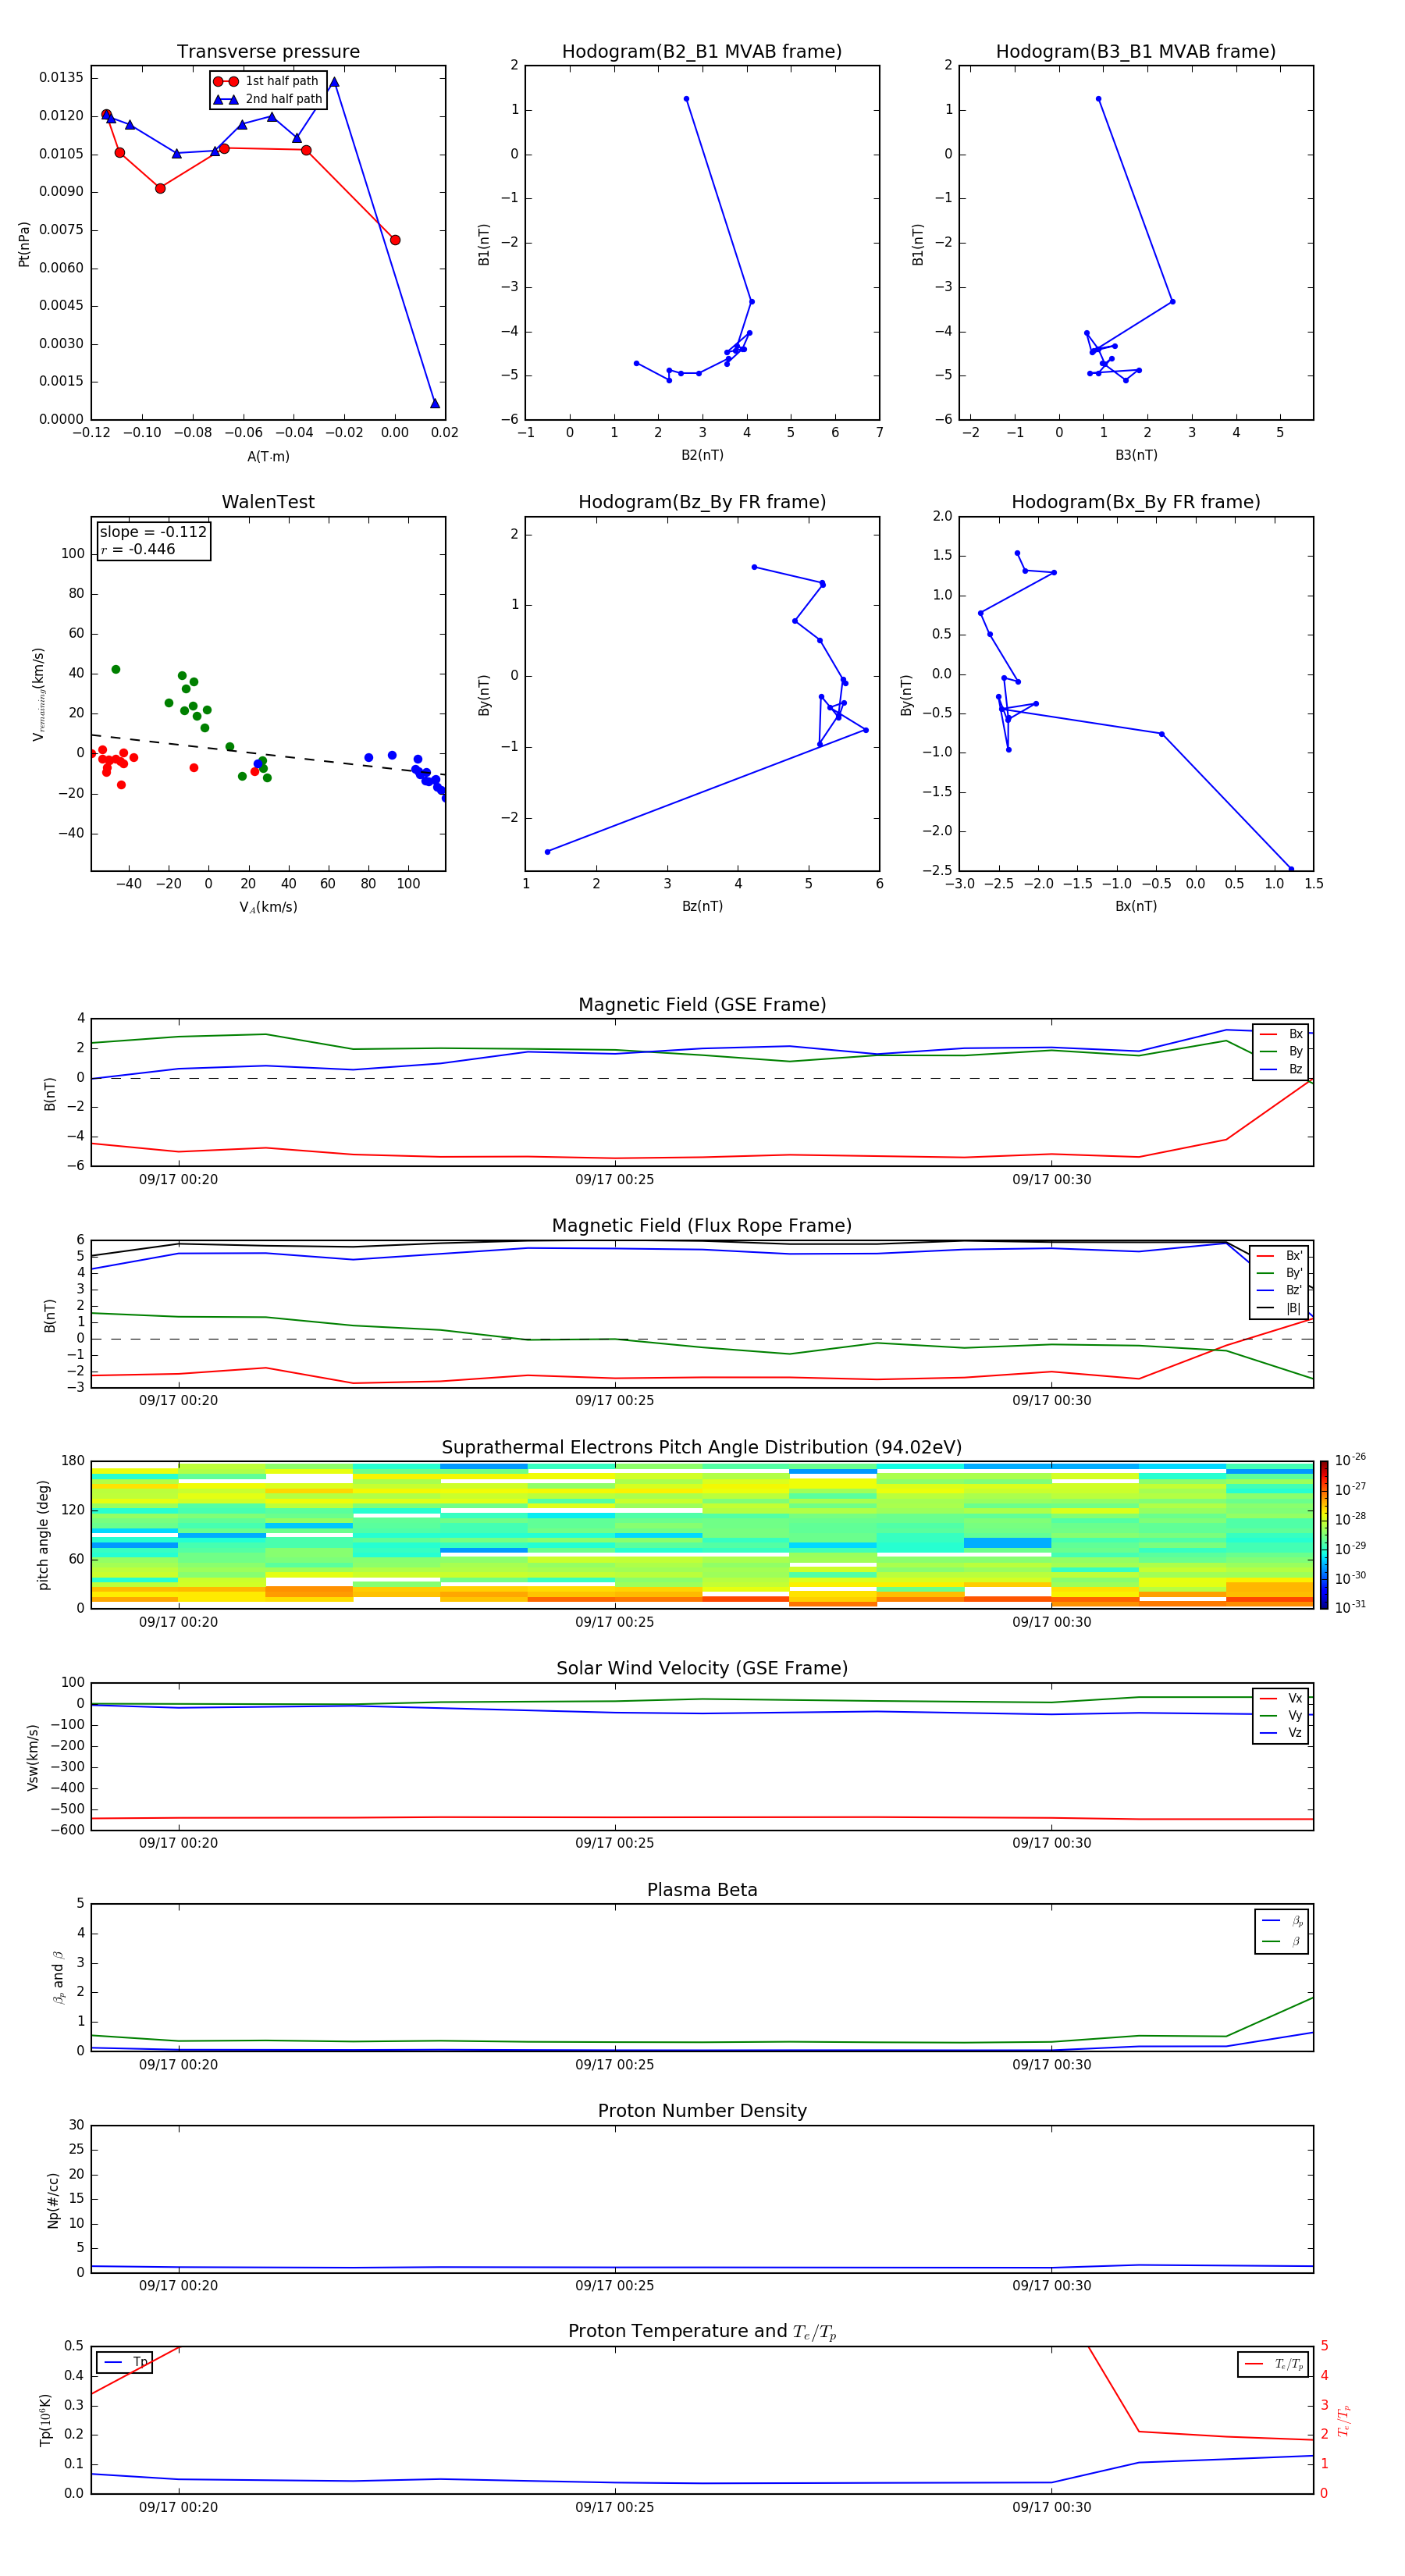Click the "slope = -0.112" annotation
1405x2576 pixels.
pyautogui.click(x=153, y=532)
